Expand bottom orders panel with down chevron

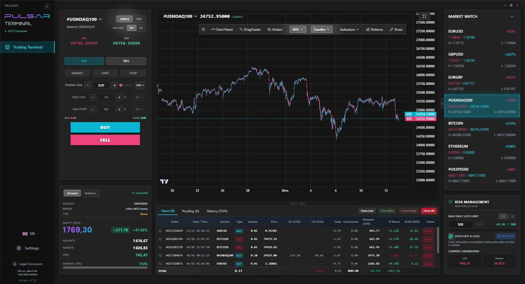click(x=302, y=204)
